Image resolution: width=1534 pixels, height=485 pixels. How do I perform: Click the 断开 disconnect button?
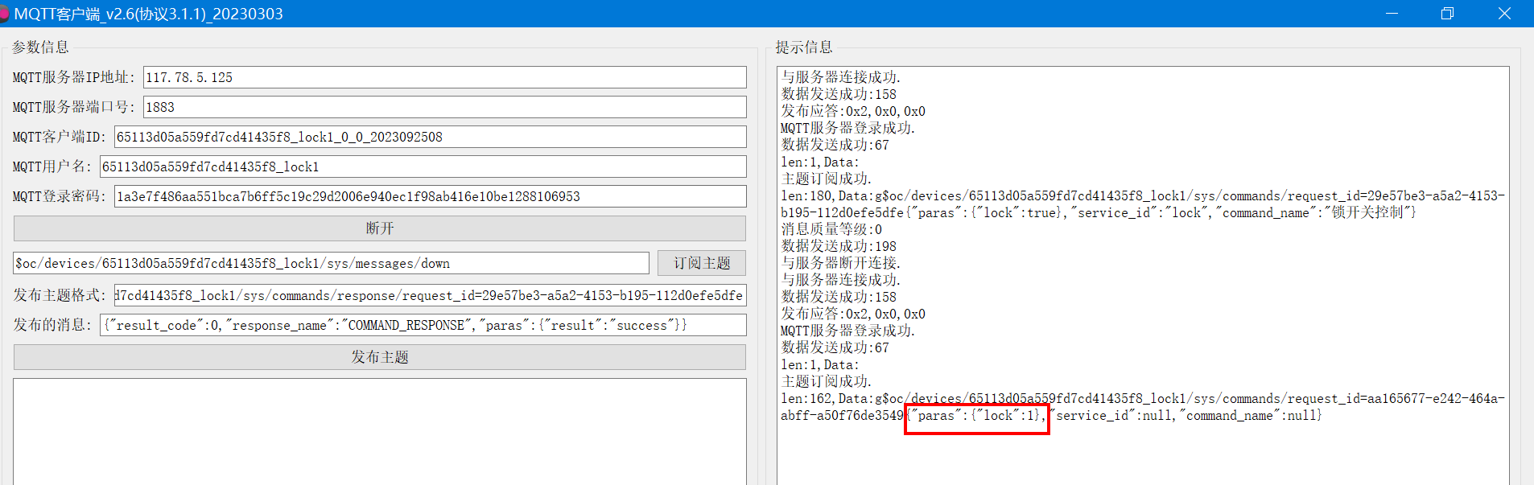[x=380, y=228]
